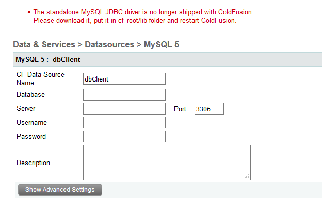Go to Datasources in the breadcrumb
This screenshot has height=211, width=322.
pyautogui.click(x=109, y=44)
